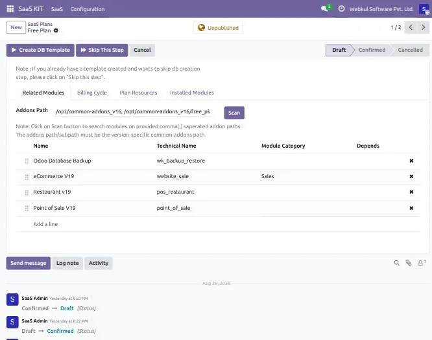The image size is (432, 340).
Task: Toggle the Unpublished website status
Action: click(x=218, y=28)
